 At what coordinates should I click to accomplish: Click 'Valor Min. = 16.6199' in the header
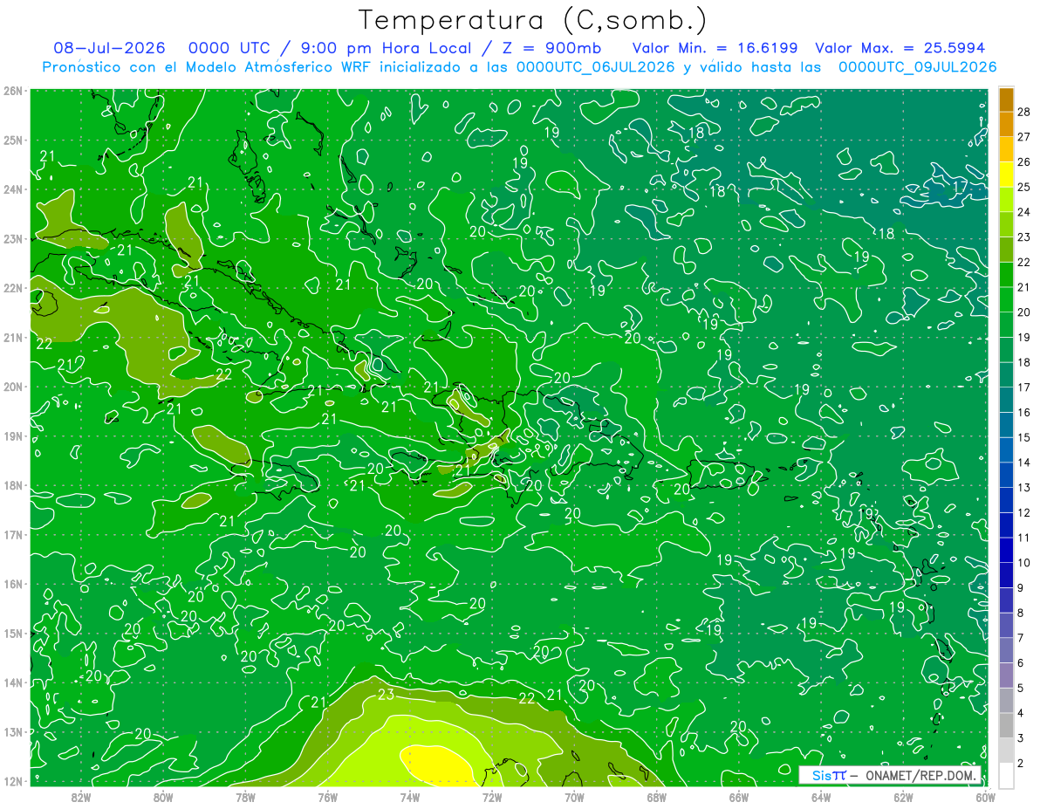[x=715, y=48]
